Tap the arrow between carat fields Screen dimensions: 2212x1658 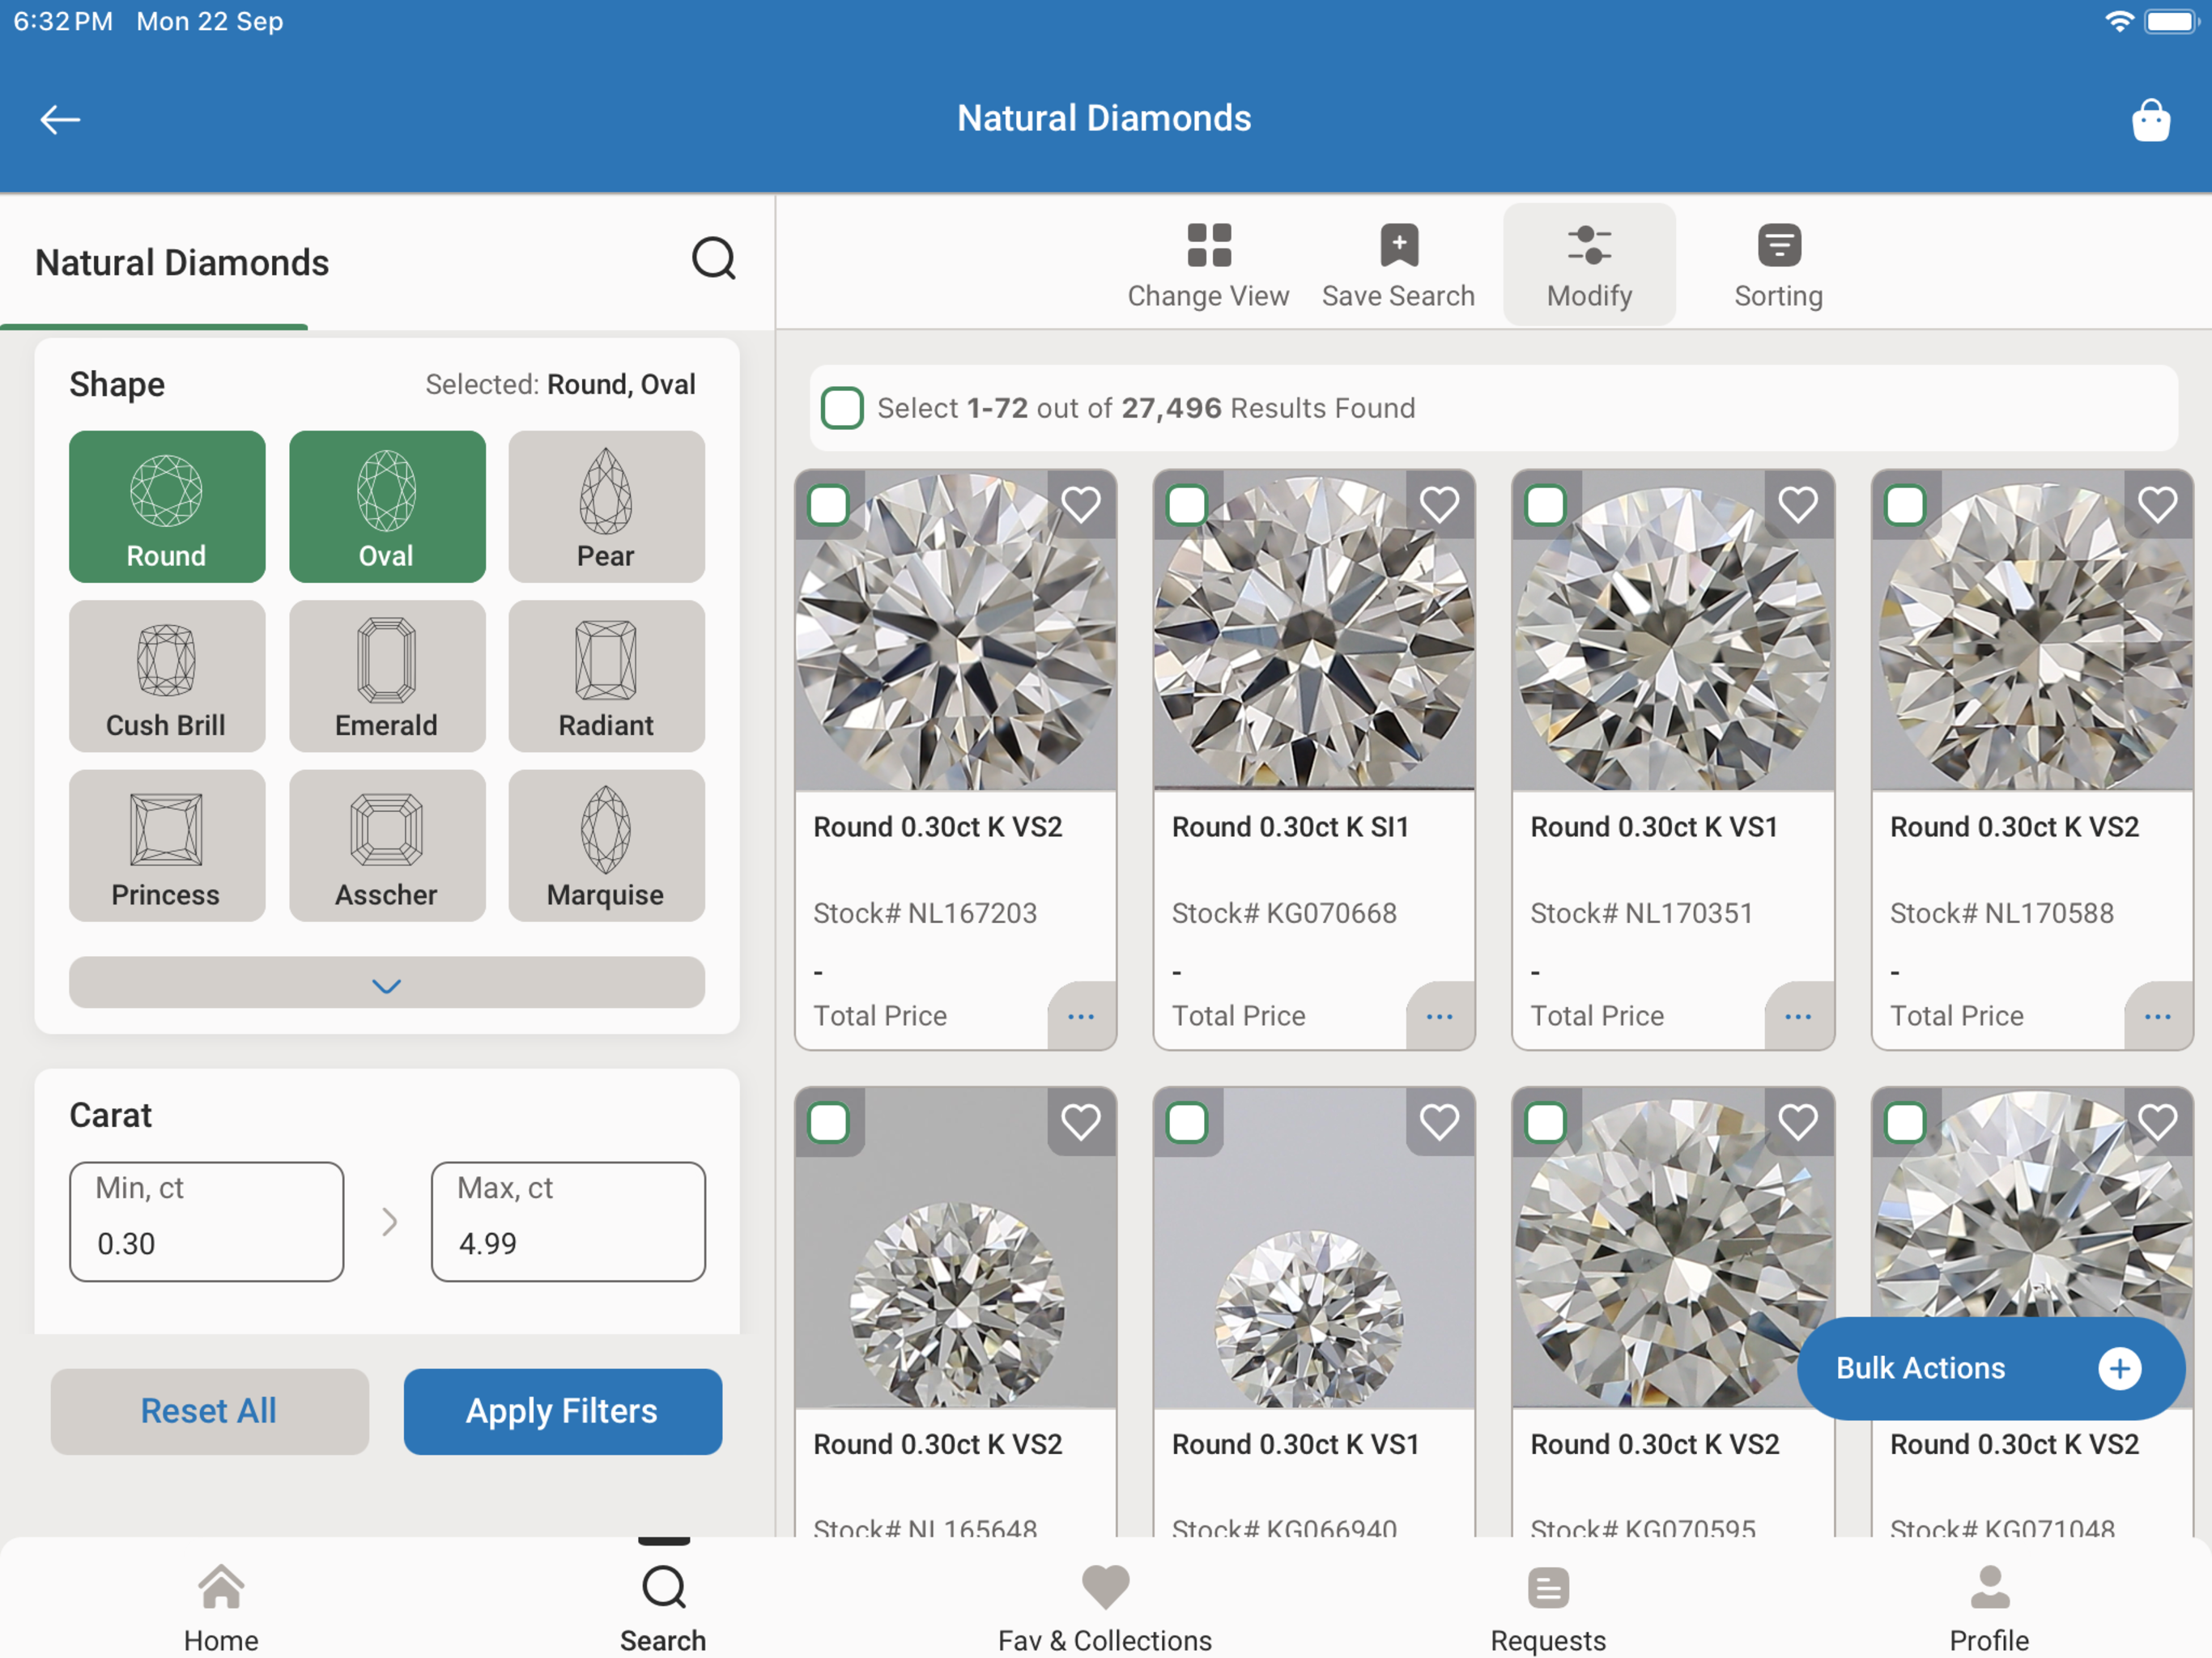pyautogui.click(x=389, y=1222)
